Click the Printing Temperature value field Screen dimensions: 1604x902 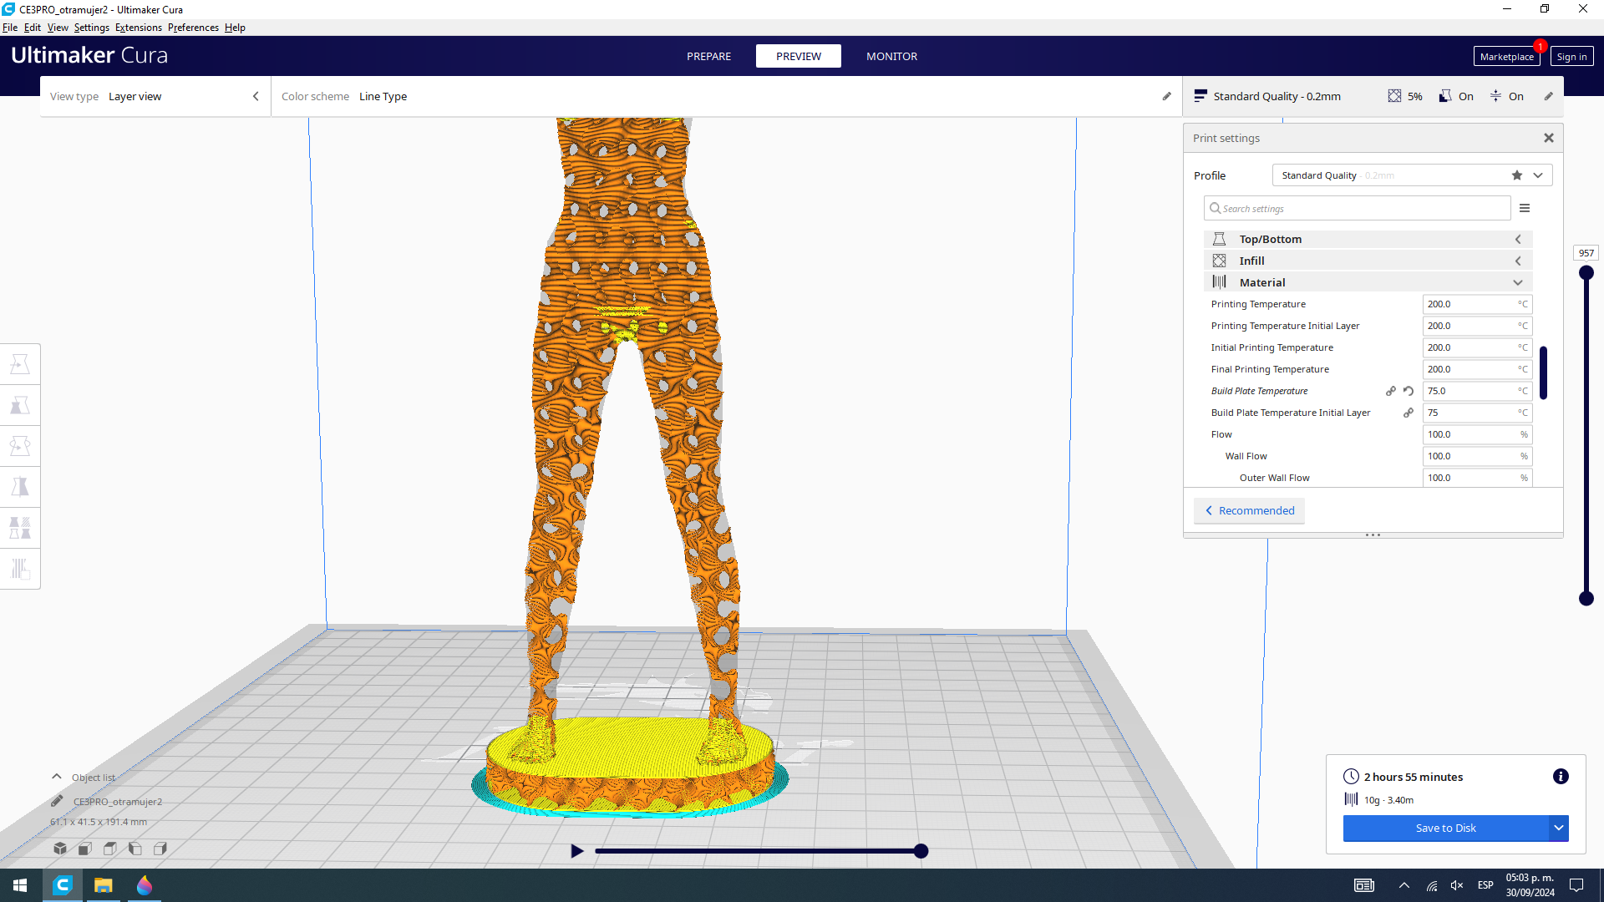pos(1477,304)
